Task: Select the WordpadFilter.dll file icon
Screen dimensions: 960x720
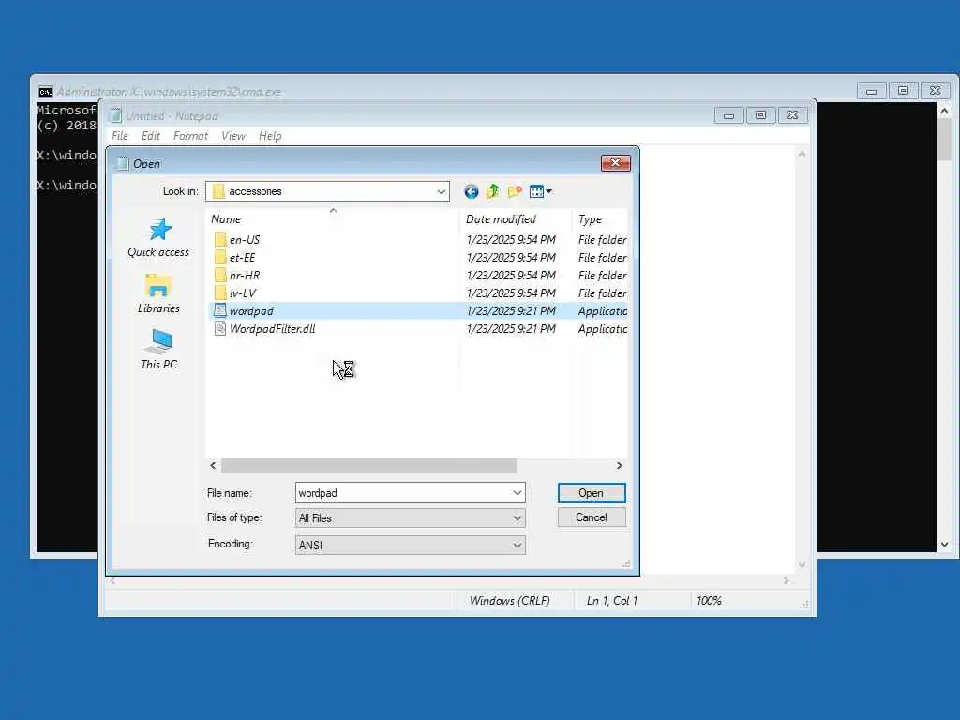Action: coord(219,328)
